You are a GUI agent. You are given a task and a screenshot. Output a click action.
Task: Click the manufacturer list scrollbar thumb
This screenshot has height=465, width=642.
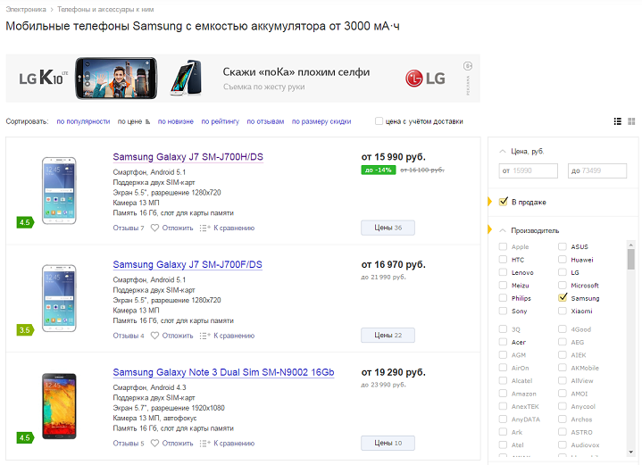(x=631, y=259)
